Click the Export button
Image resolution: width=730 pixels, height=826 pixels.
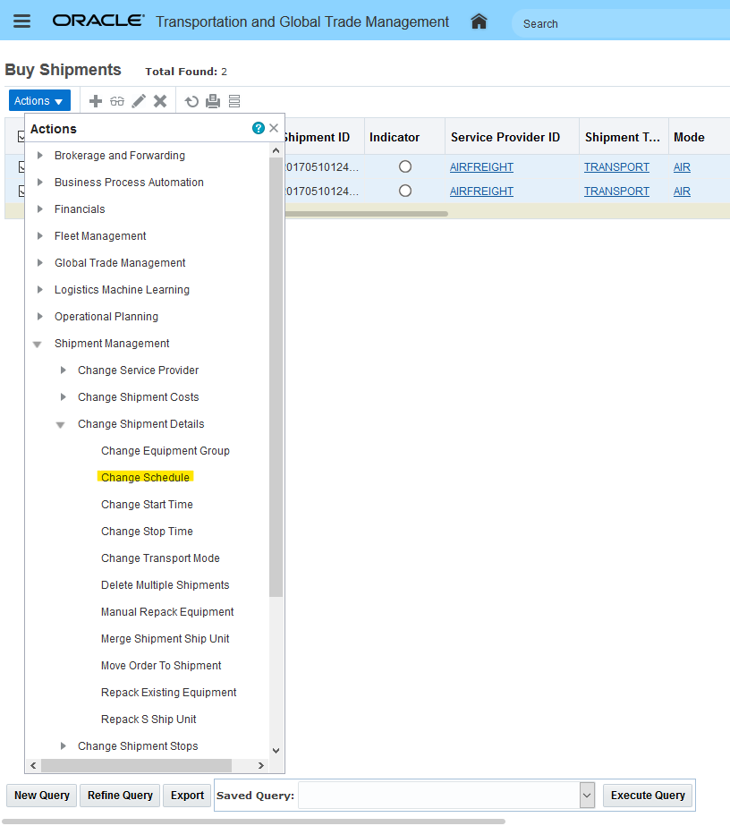point(187,796)
